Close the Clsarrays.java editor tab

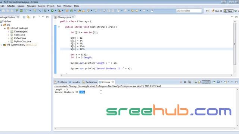[73, 17]
